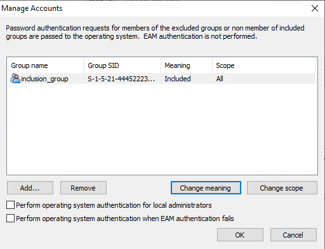Select the inclusion_group row name

pos(44,79)
